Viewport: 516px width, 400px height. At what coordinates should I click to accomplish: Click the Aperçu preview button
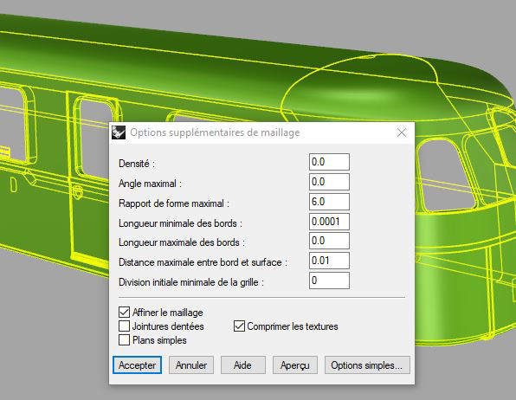pyautogui.click(x=295, y=365)
